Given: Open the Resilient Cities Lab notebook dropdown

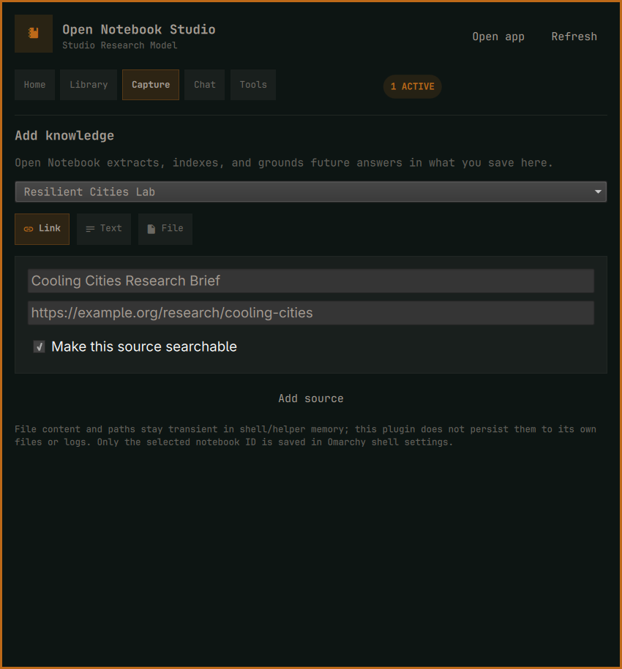Looking at the screenshot, I should (x=311, y=192).
